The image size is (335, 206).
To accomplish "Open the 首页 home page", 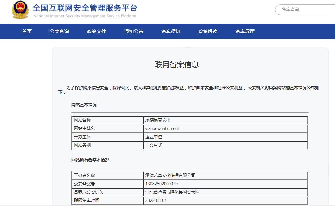I will point(27,31).
